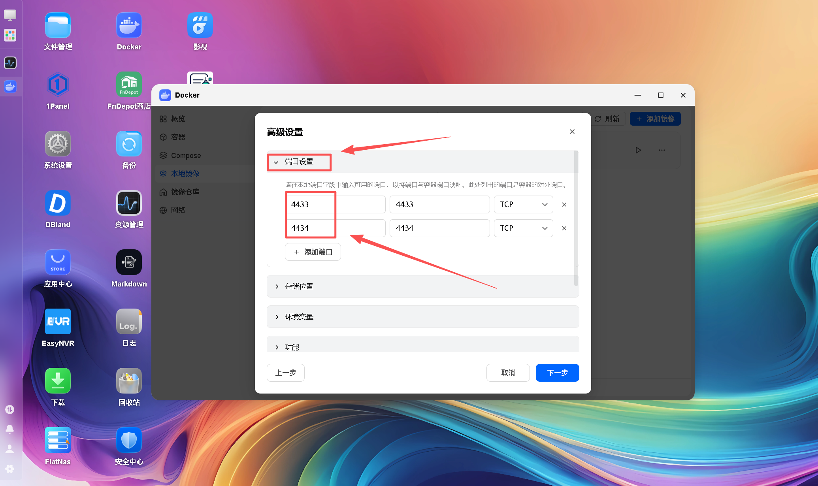Open the FnDepot商店 store icon
818x486 pixels.
click(129, 85)
